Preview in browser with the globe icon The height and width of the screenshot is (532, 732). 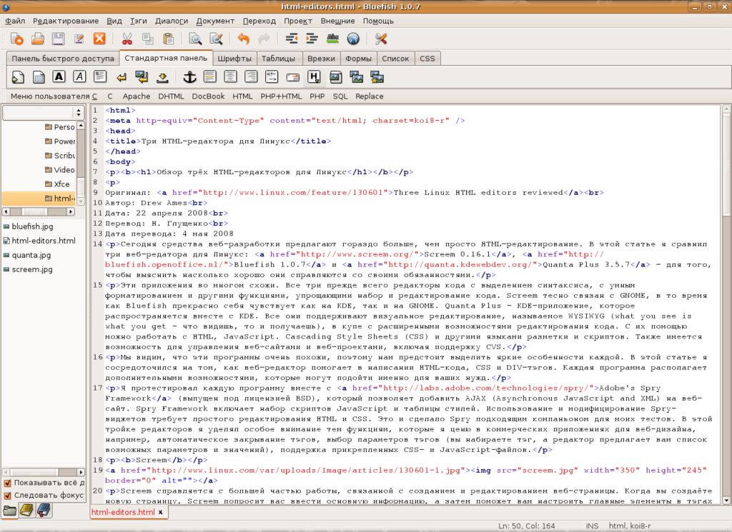(353, 39)
